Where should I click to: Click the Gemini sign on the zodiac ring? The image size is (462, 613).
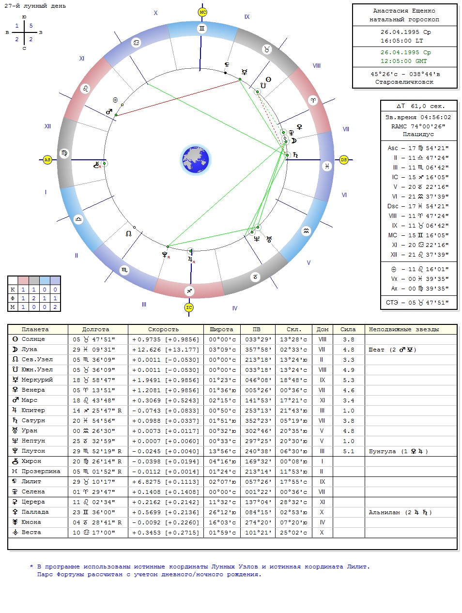pos(202,29)
